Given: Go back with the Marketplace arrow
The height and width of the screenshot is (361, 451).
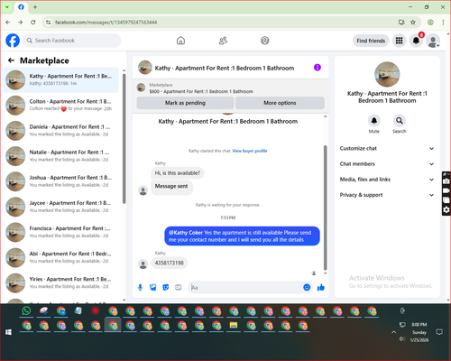Looking at the screenshot, I should 11,60.
